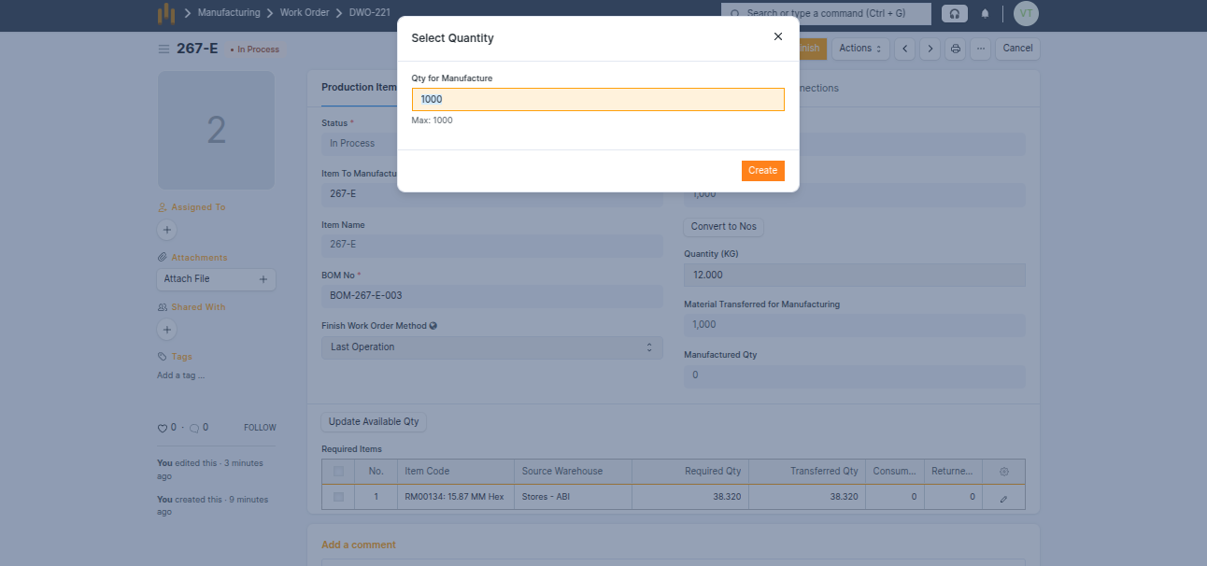Click the print icon
Screen dimensions: 1207x566
click(x=955, y=49)
